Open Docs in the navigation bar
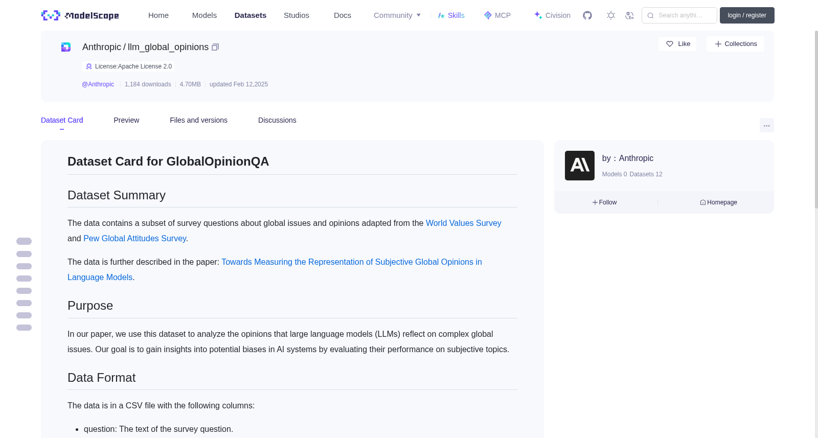Screen dimensions: 818x438 coord(343,15)
